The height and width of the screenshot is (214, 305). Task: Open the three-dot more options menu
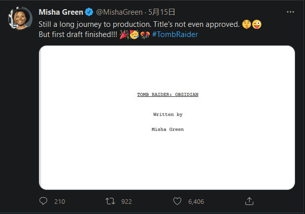290,12
